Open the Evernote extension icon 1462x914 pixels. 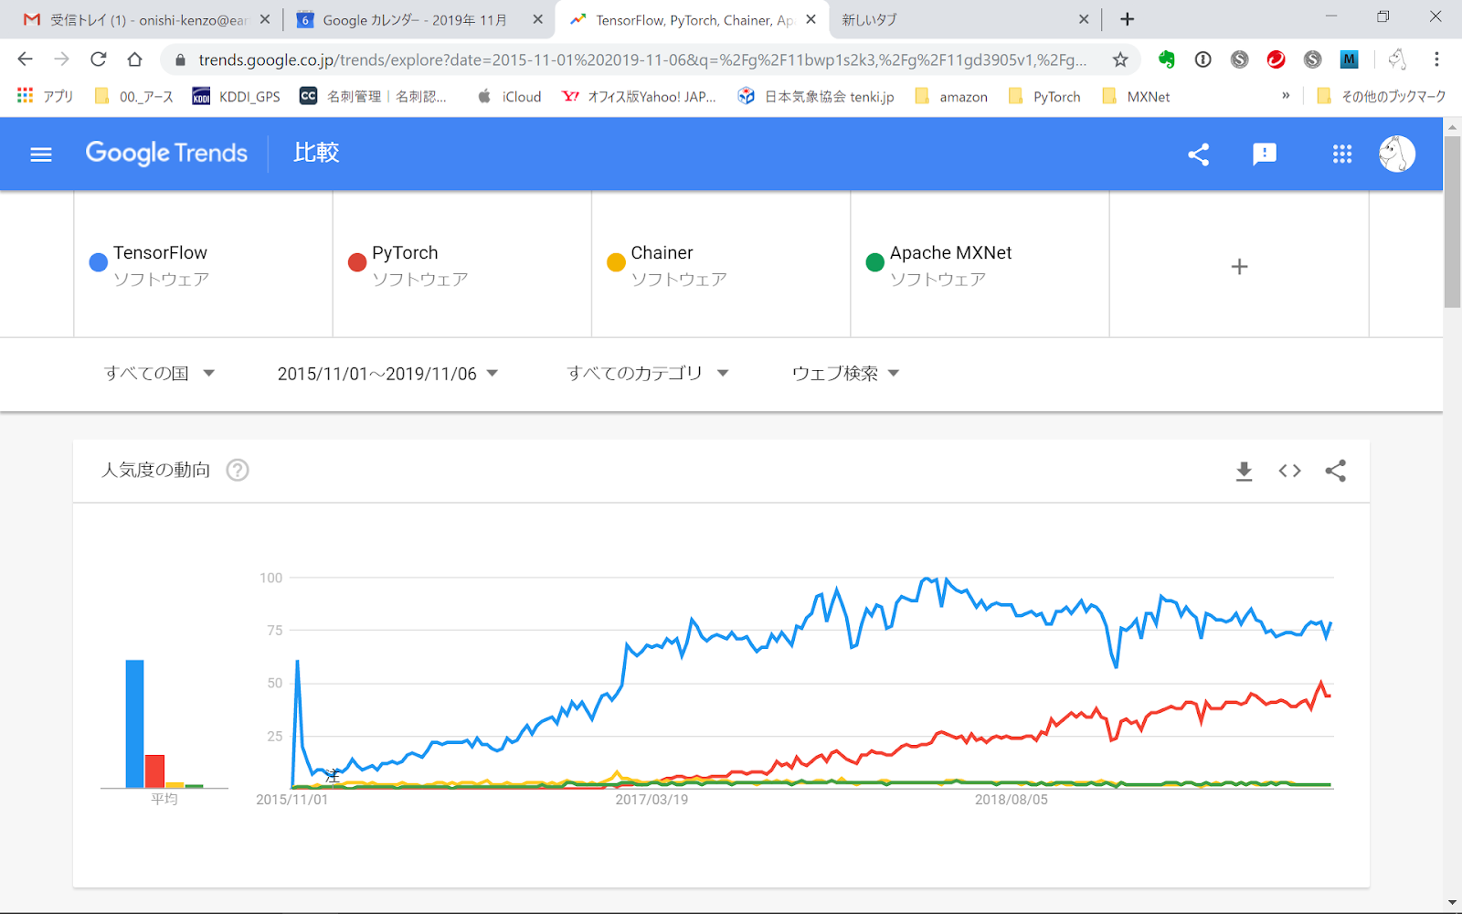pos(1166,59)
